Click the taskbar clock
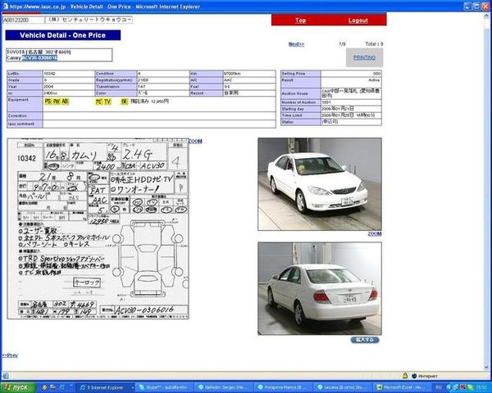 pyautogui.click(x=481, y=387)
